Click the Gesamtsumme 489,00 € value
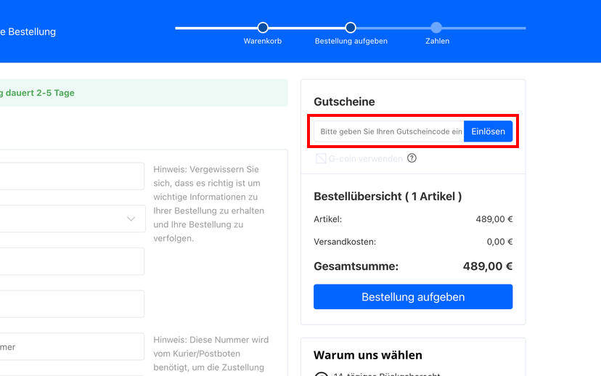 488,266
